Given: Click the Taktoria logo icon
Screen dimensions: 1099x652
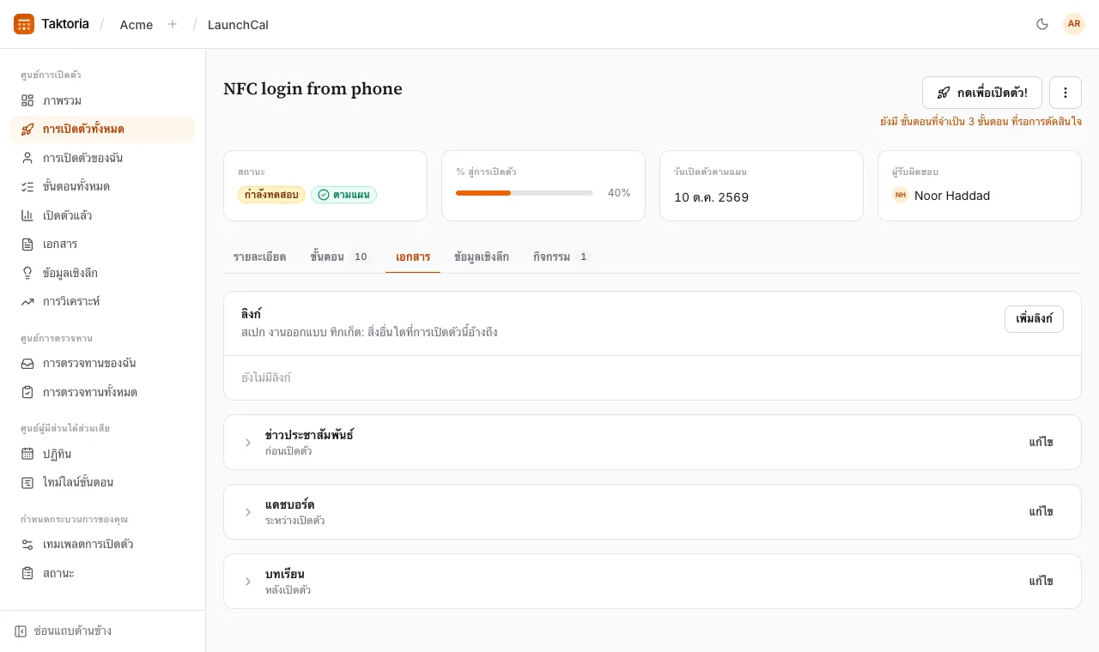Looking at the screenshot, I should point(24,24).
